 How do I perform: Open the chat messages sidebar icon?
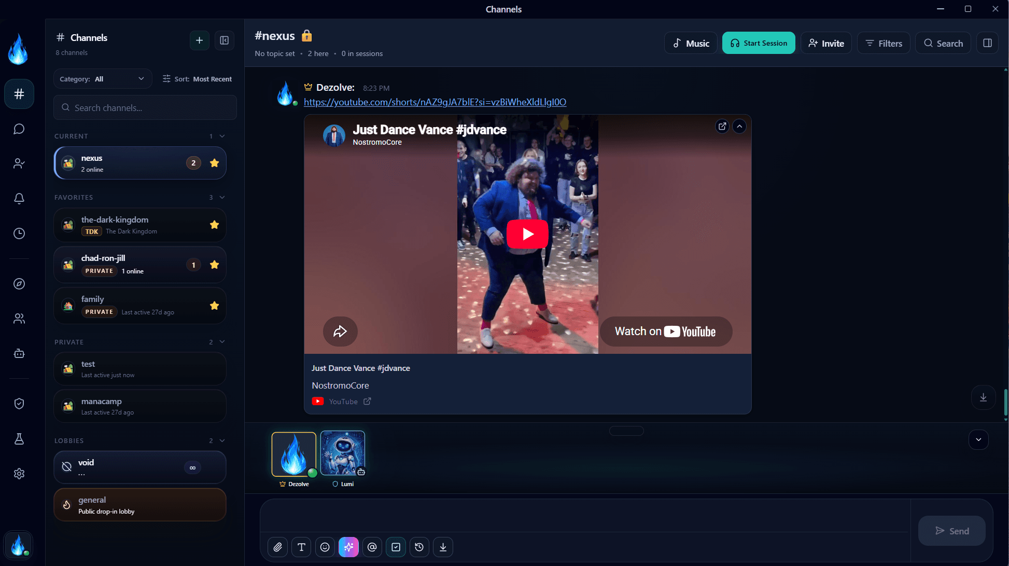(x=19, y=129)
